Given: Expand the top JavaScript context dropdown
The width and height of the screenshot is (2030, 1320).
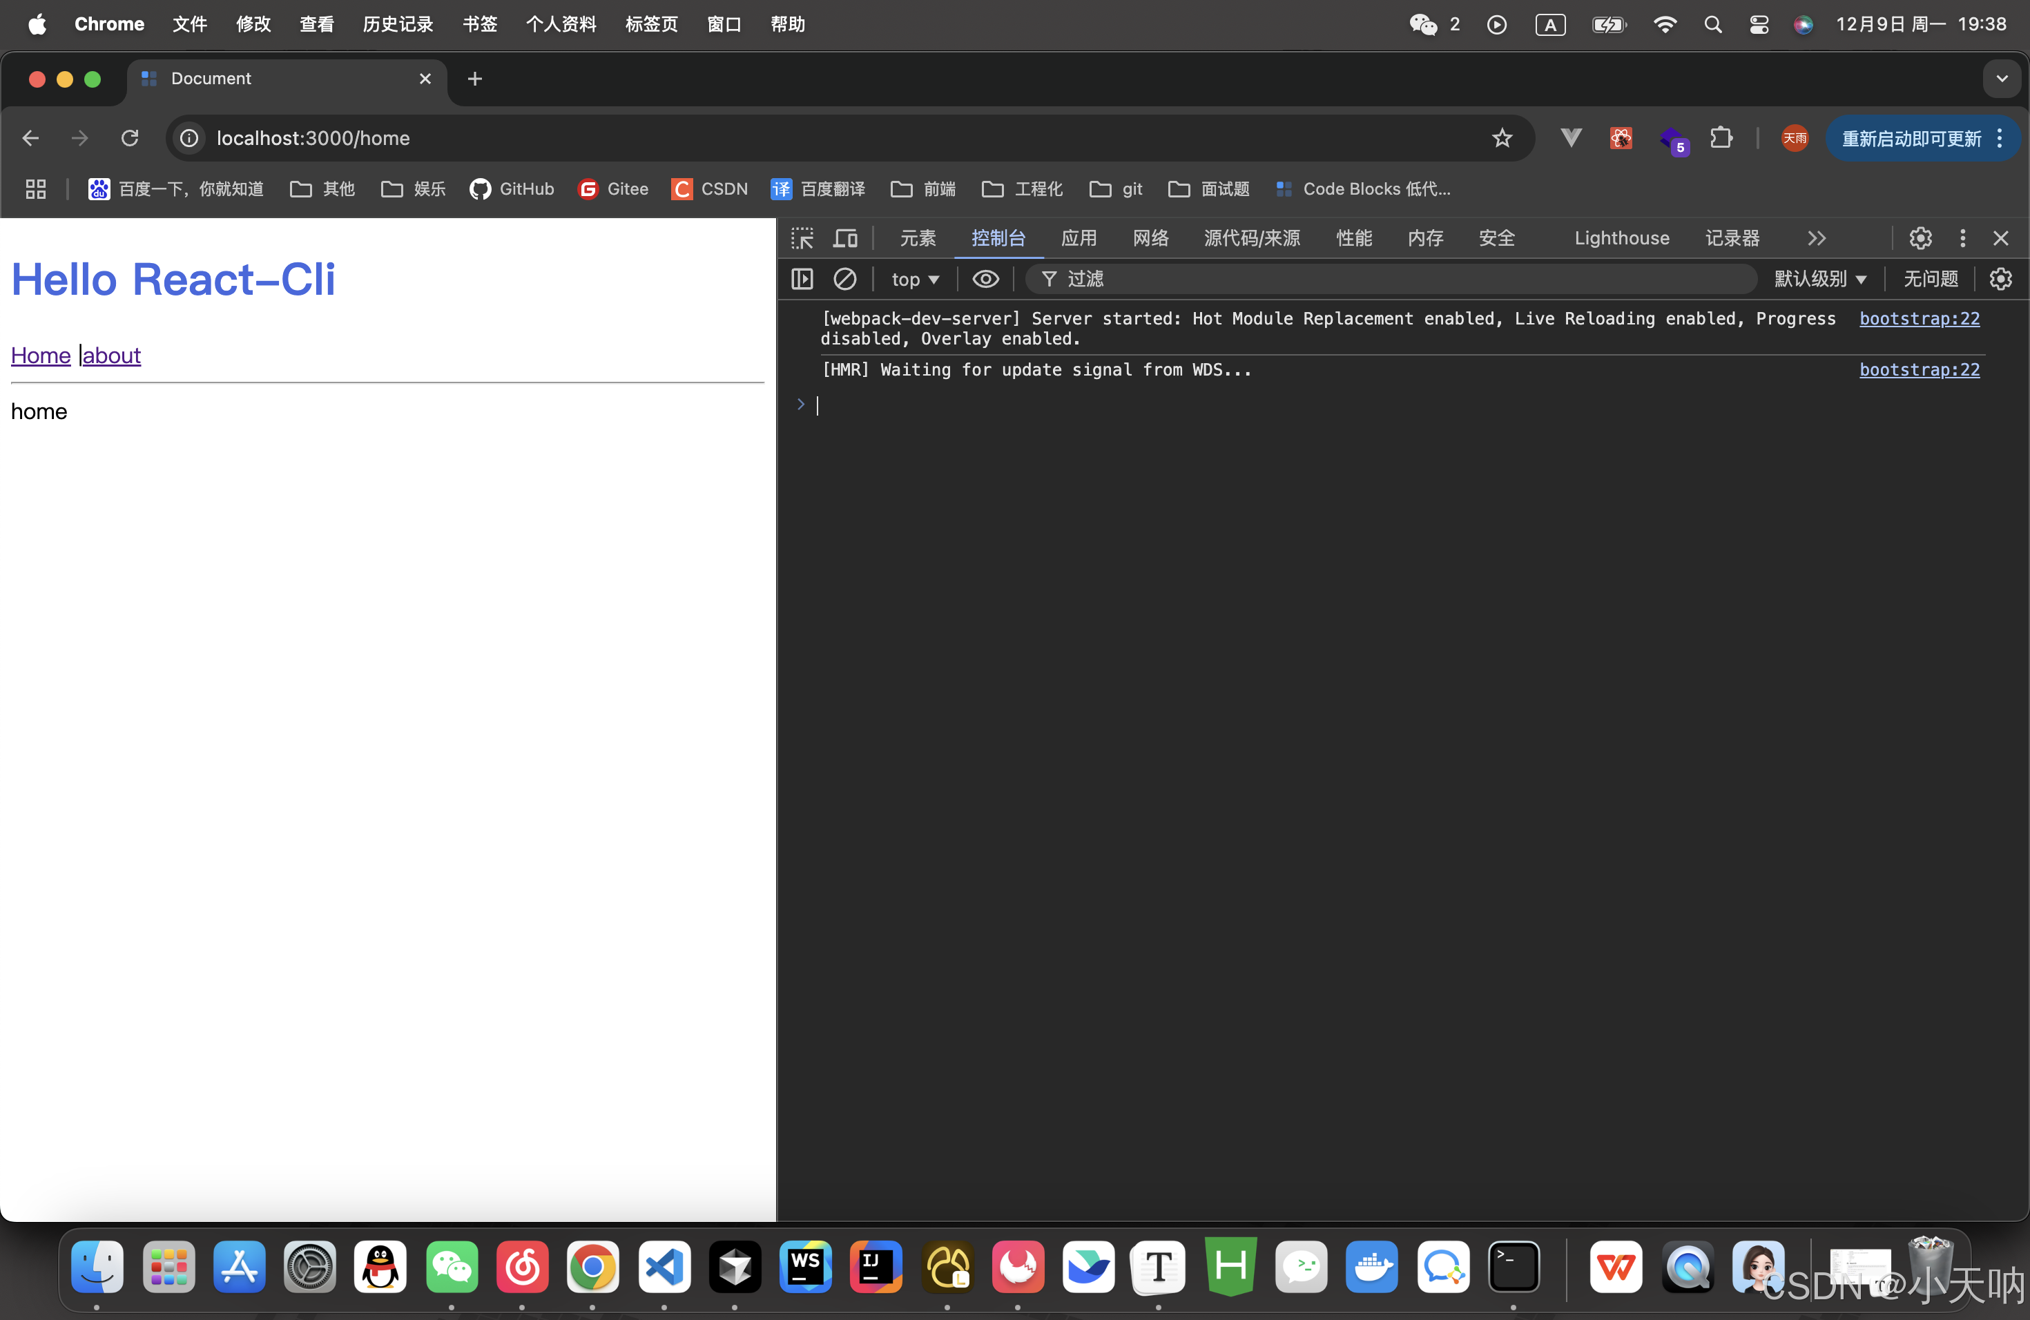Looking at the screenshot, I should click(914, 279).
